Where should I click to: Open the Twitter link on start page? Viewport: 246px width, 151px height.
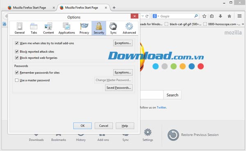[161, 107]
